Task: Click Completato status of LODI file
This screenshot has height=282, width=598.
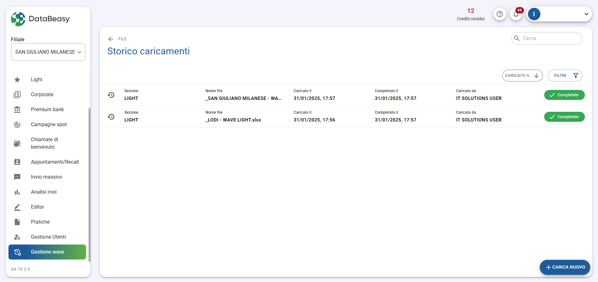Action: pyautogui.click(x=564, y=117)
